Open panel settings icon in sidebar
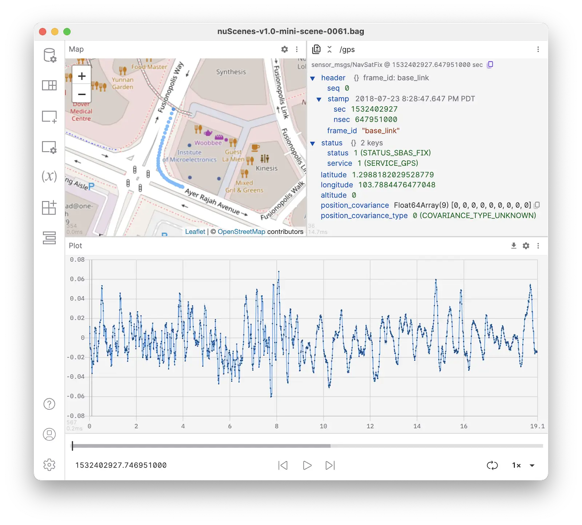This screenshot has height=525, width=582. (x=49, y=147)
